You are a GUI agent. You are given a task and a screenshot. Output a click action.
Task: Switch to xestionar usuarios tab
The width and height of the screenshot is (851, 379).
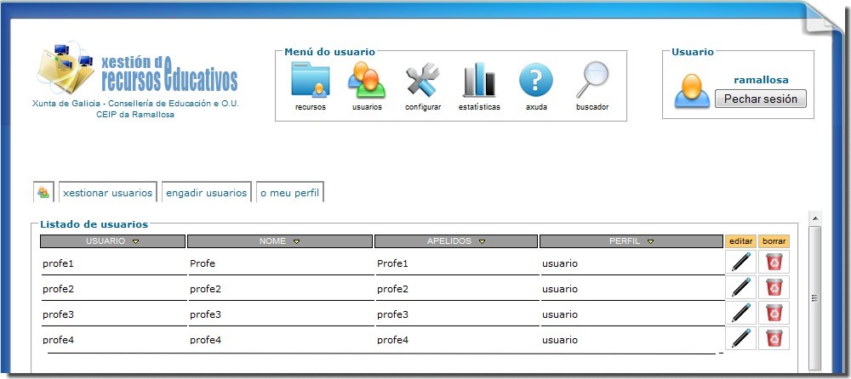pos(107,193)
